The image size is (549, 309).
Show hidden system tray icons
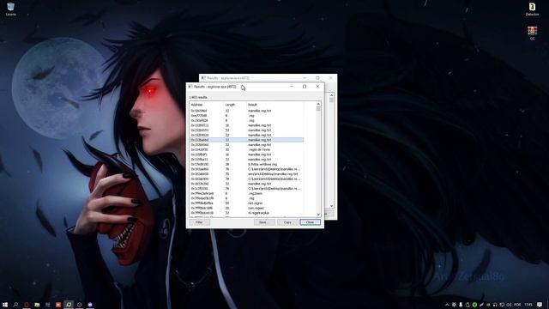pyautogui.click(x=447, y=305)
